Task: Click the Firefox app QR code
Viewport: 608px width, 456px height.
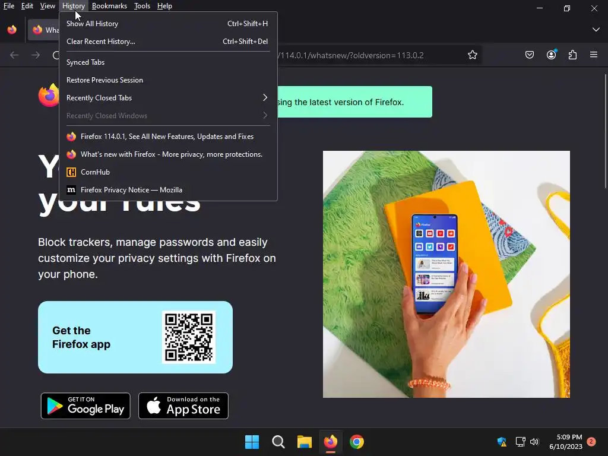Action: 189,337
